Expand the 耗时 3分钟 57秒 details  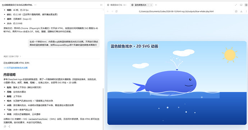tap(12, 56)
